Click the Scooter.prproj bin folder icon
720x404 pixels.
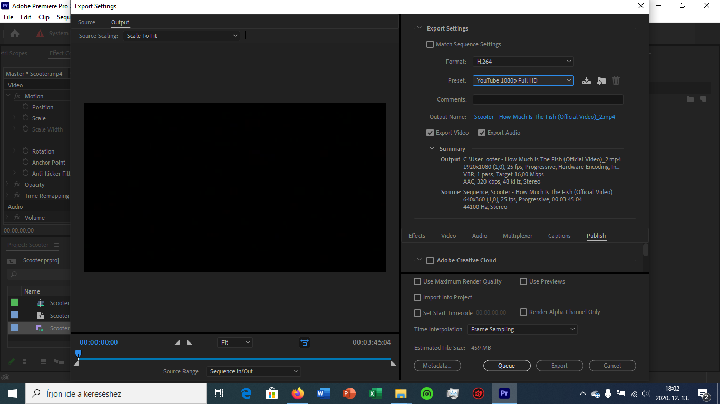[12, 261]
